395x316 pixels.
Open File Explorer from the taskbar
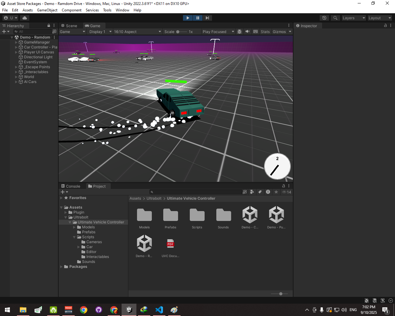tap(23, 310)
